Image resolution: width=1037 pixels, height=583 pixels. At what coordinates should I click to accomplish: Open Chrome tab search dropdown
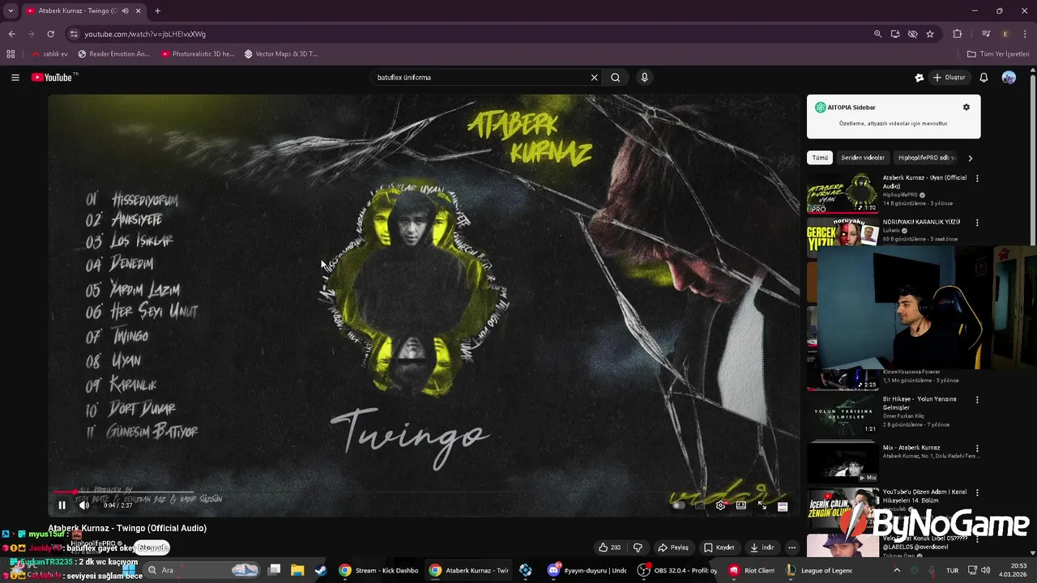click(x=11, y=11)
